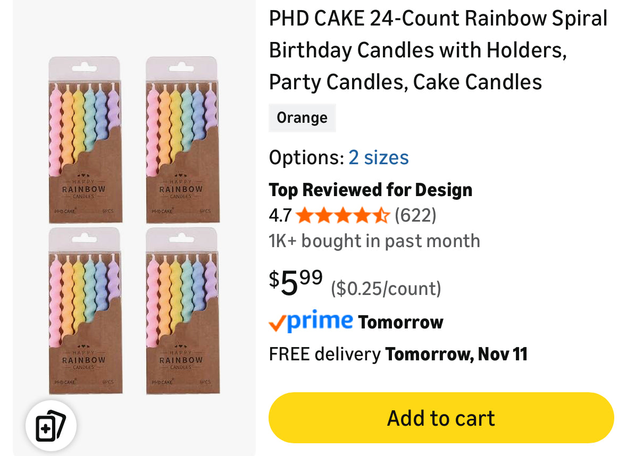Select the half-filled fifth star icon
The width and height of the screenshot is (627, 456).
(x=382, y=215)
